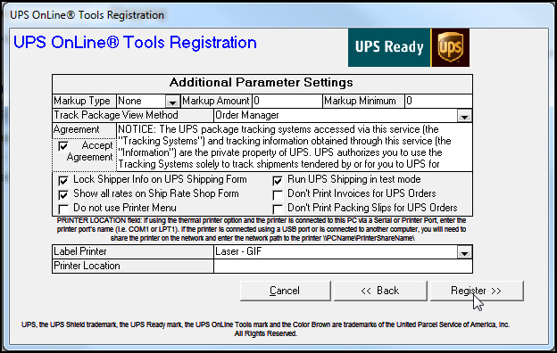Screen dimensions: 557x353
Task: Toggle the Accept Agreement checkbox
Action: (63, 146)
